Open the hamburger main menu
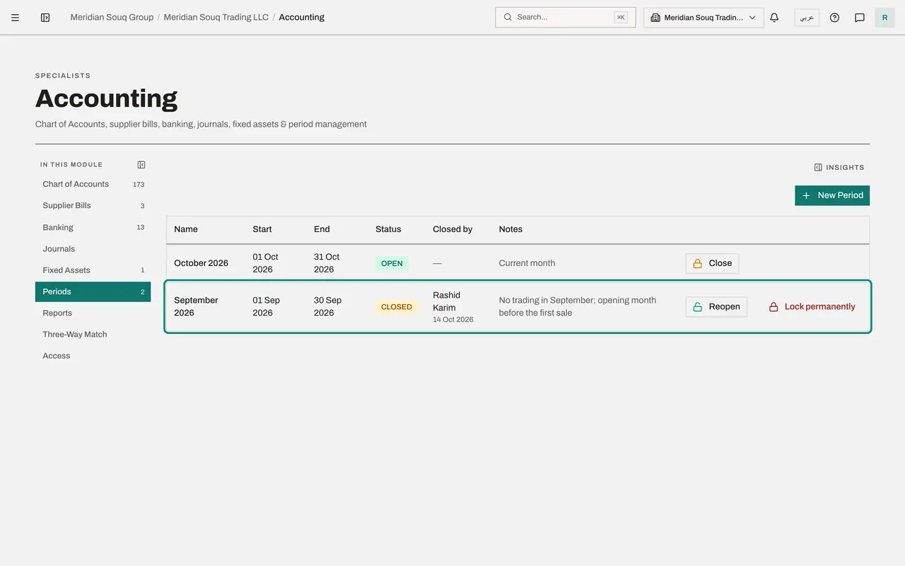The height and width of the screenshot is (566, 905). pyautogui.click(x=15, y=18)
